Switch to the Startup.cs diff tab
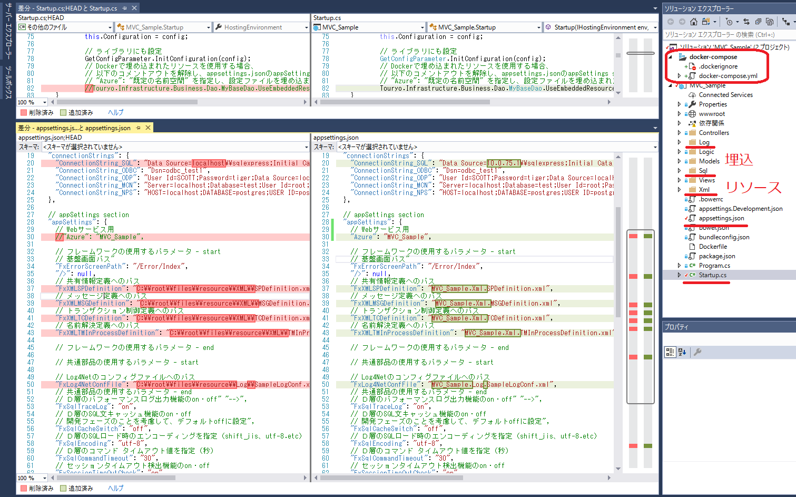 click(x=67, y=8)
